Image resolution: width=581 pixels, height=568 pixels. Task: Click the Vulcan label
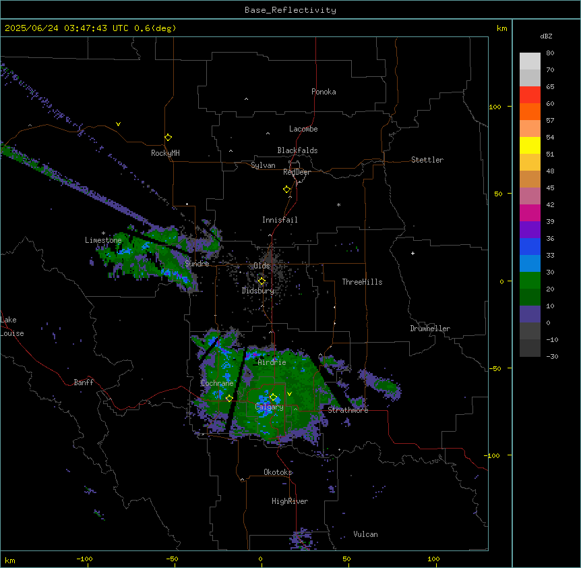point(365,534)
